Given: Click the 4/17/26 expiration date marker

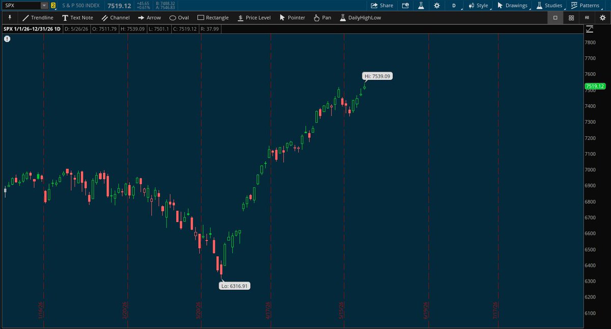Looking at the screenshot, I should [x=267, y=310].
